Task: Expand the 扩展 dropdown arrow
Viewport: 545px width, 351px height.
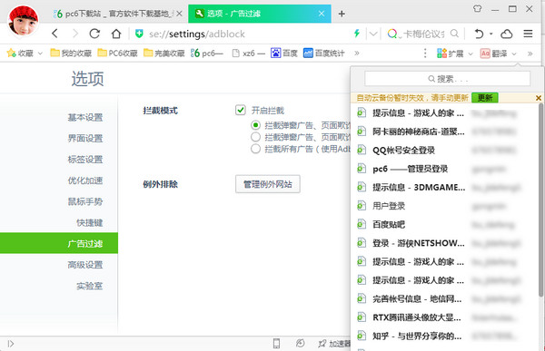Action: (x=471, y=54)
